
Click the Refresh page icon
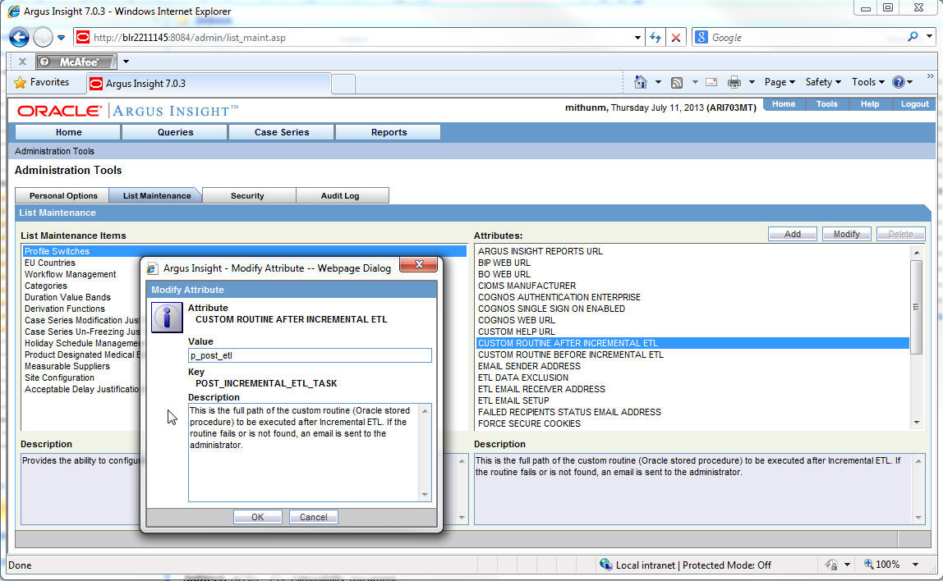point(655,37)
